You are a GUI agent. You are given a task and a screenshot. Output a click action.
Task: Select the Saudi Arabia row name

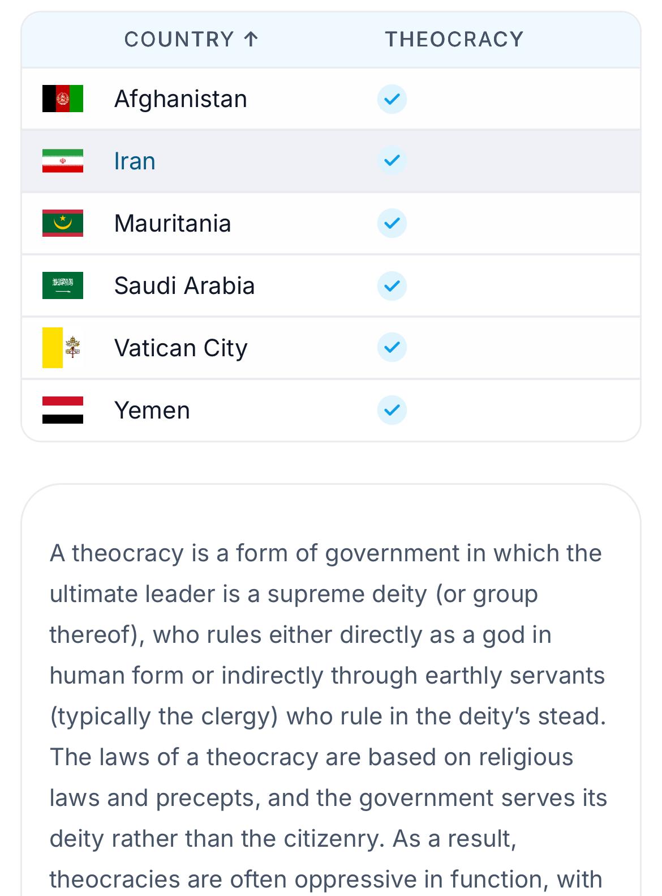pos(184,285)
